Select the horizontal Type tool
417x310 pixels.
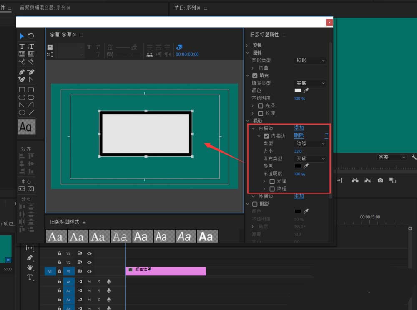coord(22,46)
